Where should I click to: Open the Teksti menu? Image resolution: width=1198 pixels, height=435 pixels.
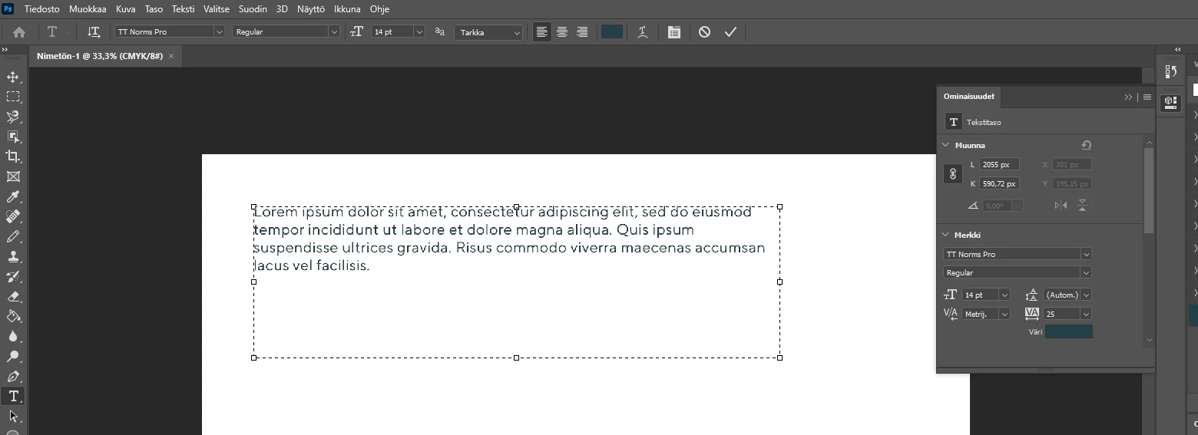pyautogui.click(x=184, y=9)
